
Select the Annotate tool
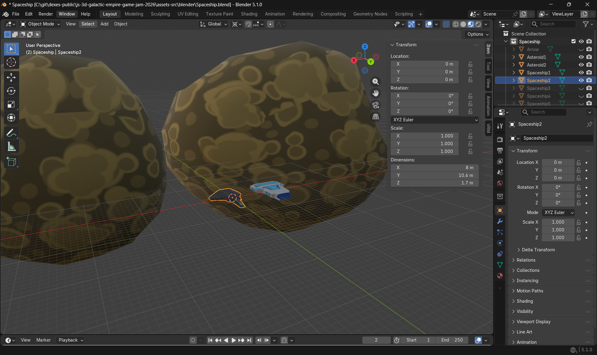11,133
